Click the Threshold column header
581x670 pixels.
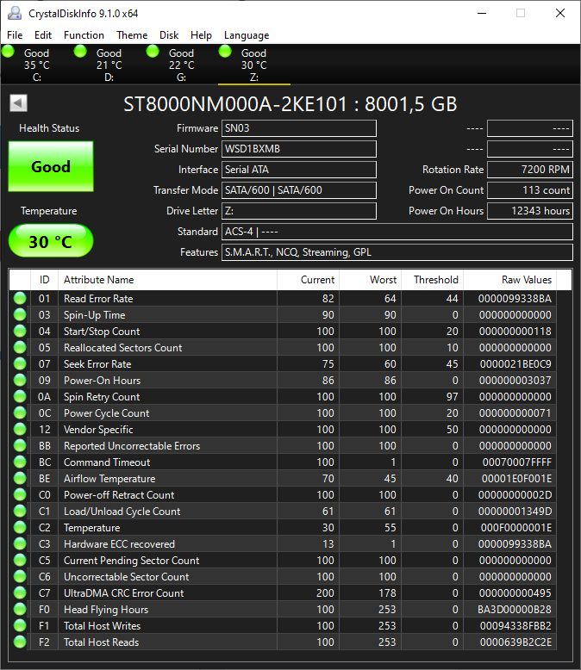pos(432,280)
